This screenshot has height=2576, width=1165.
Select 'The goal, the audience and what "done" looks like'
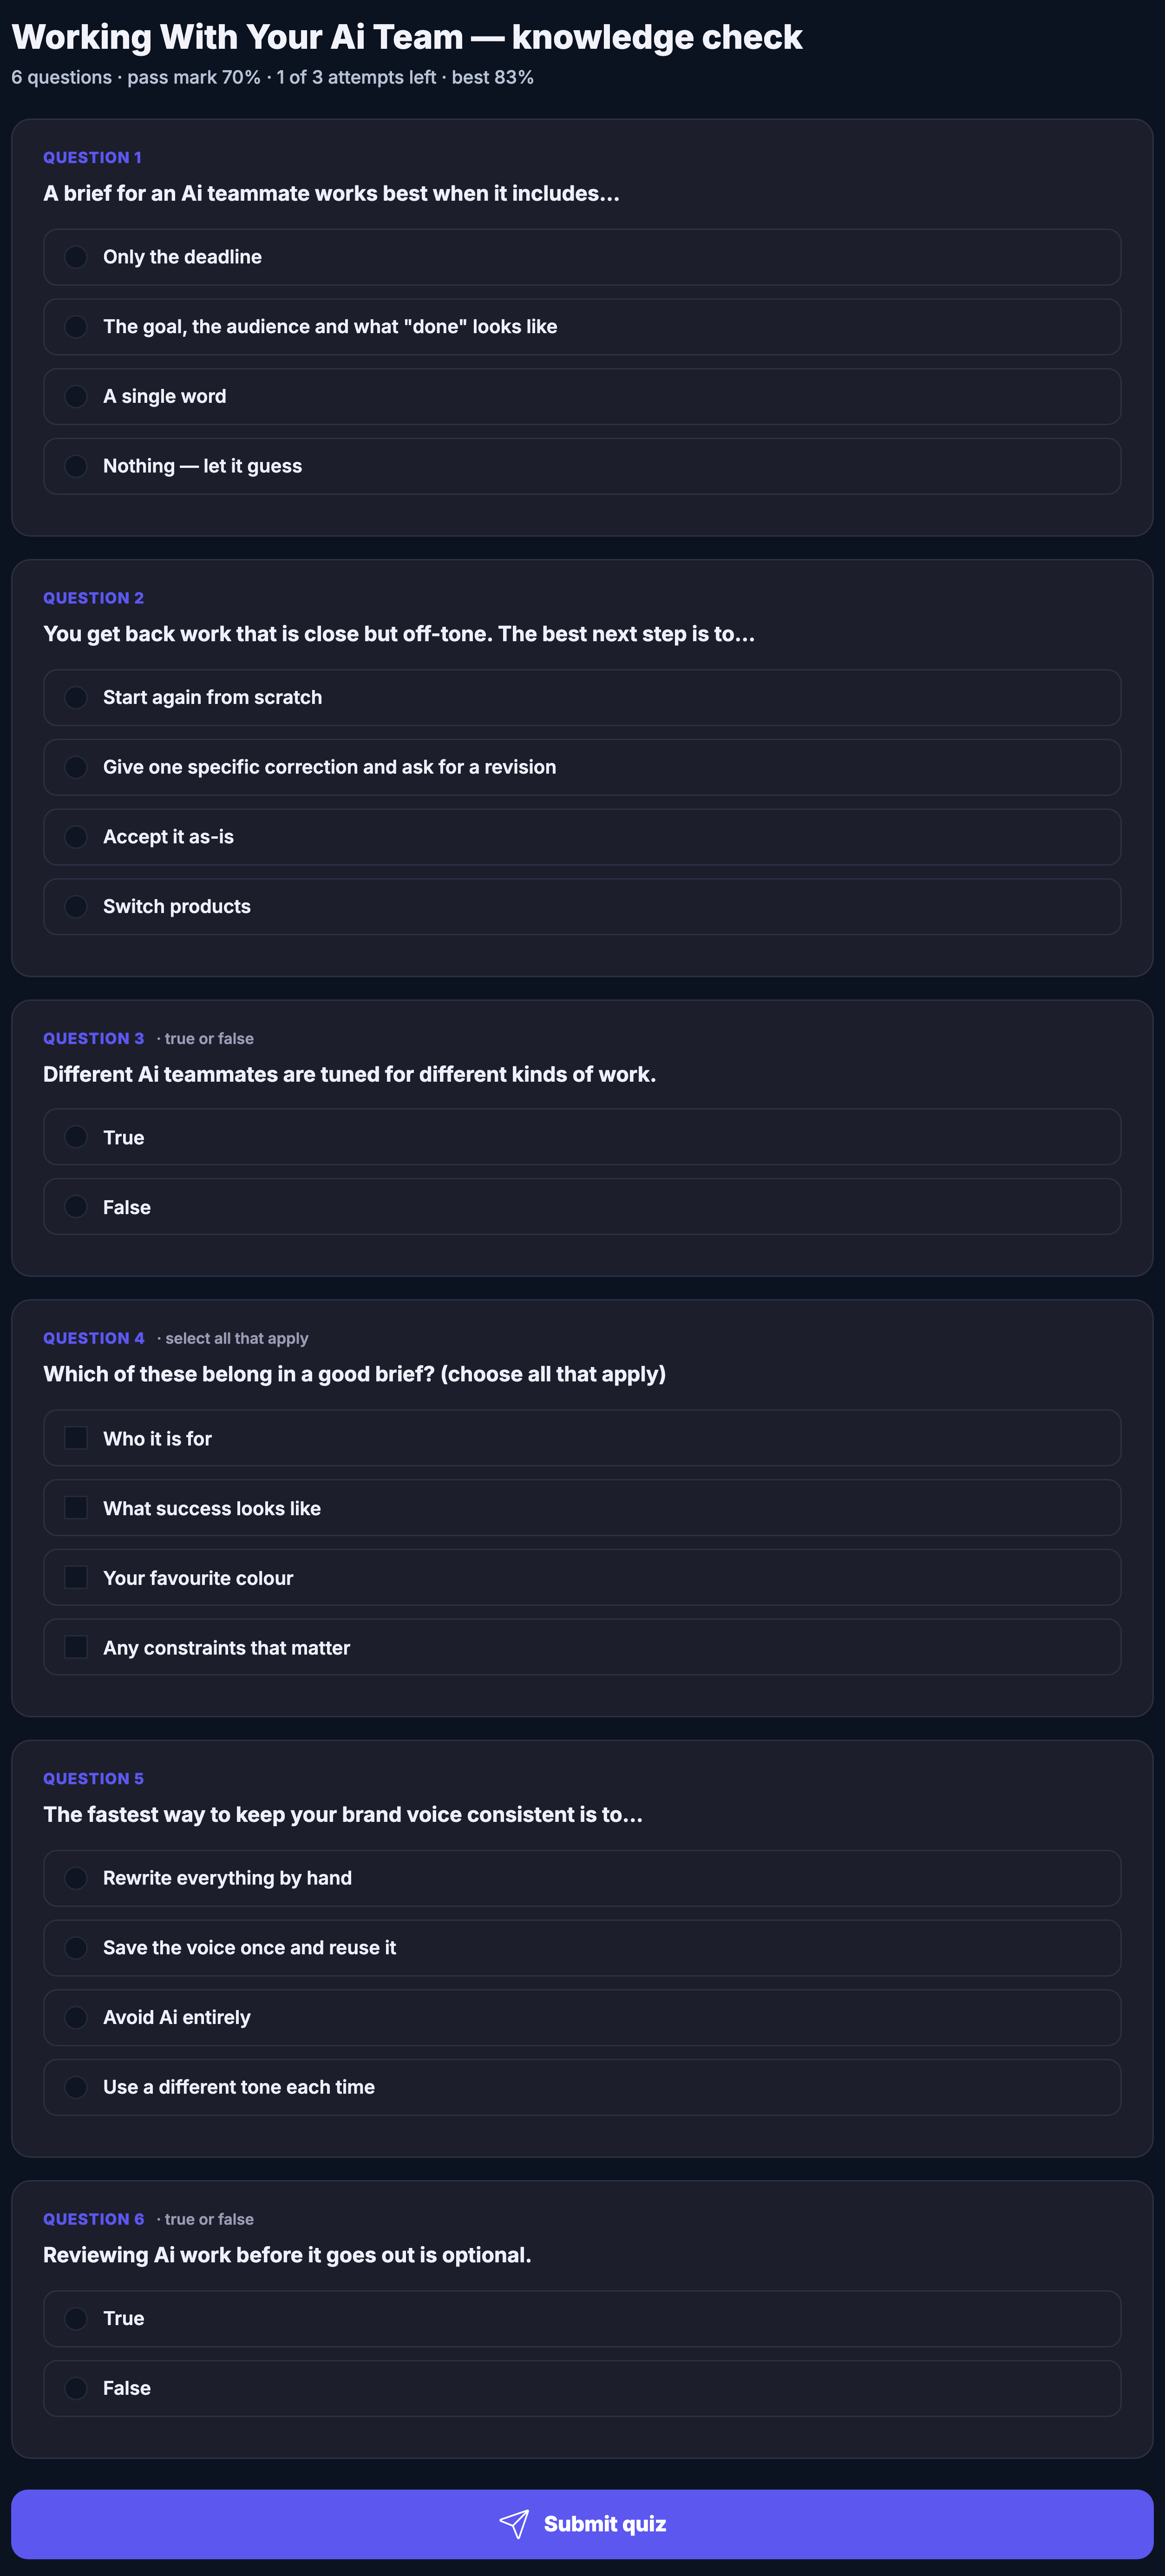tap(582, 327)
